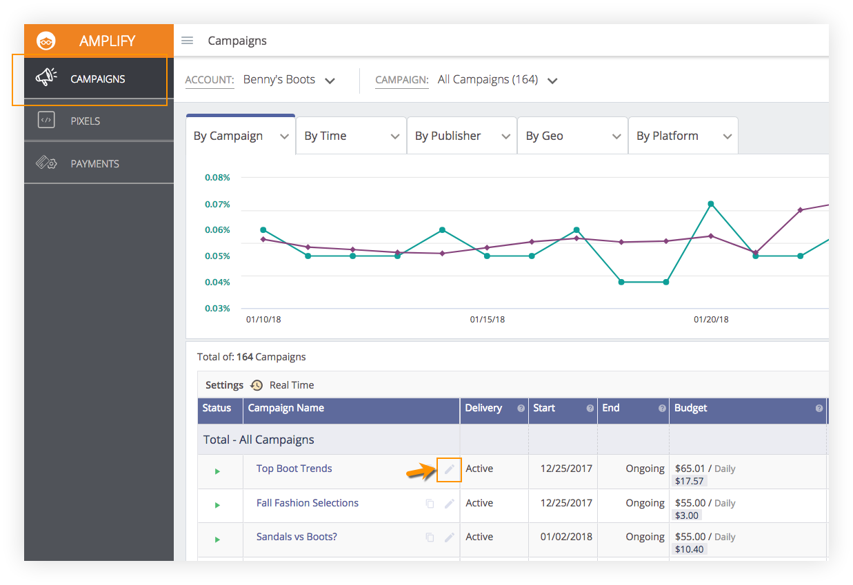
Task: Edit the Sandals vs Boots? campaign via pencil
Action: (450, 537)
